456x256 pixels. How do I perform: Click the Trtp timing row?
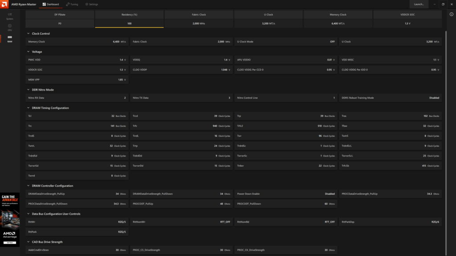pos(181,146)
